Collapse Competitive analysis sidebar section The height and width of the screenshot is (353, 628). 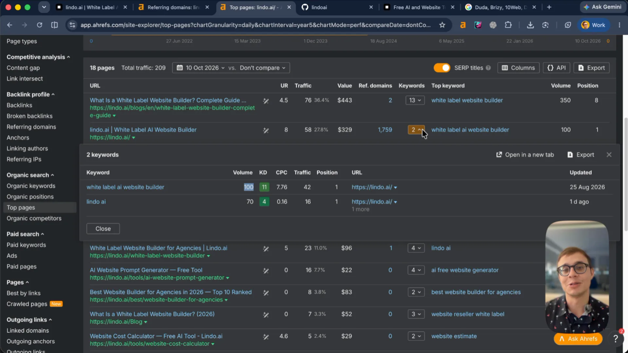(38, 57)
